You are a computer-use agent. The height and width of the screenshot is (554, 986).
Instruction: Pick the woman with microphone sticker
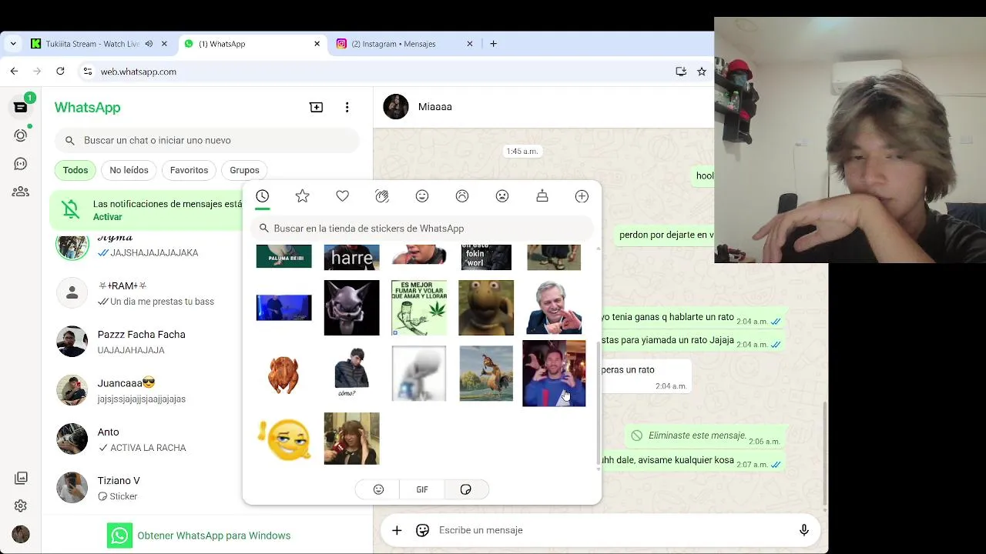[352, 439]
